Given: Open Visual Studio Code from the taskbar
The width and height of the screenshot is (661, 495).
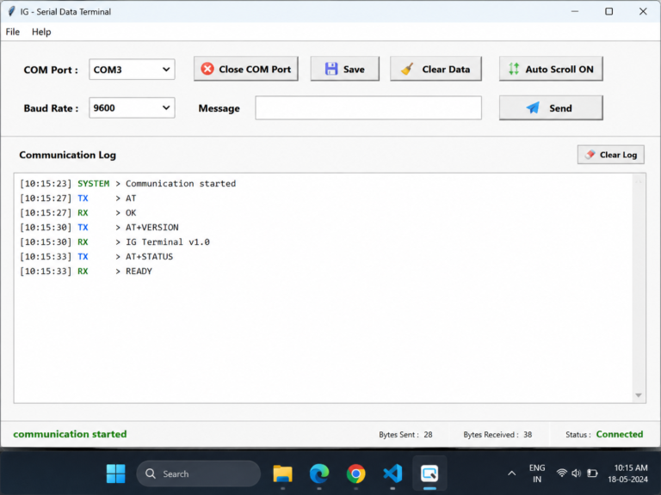Looking at the screenshot, I should 392,474.
